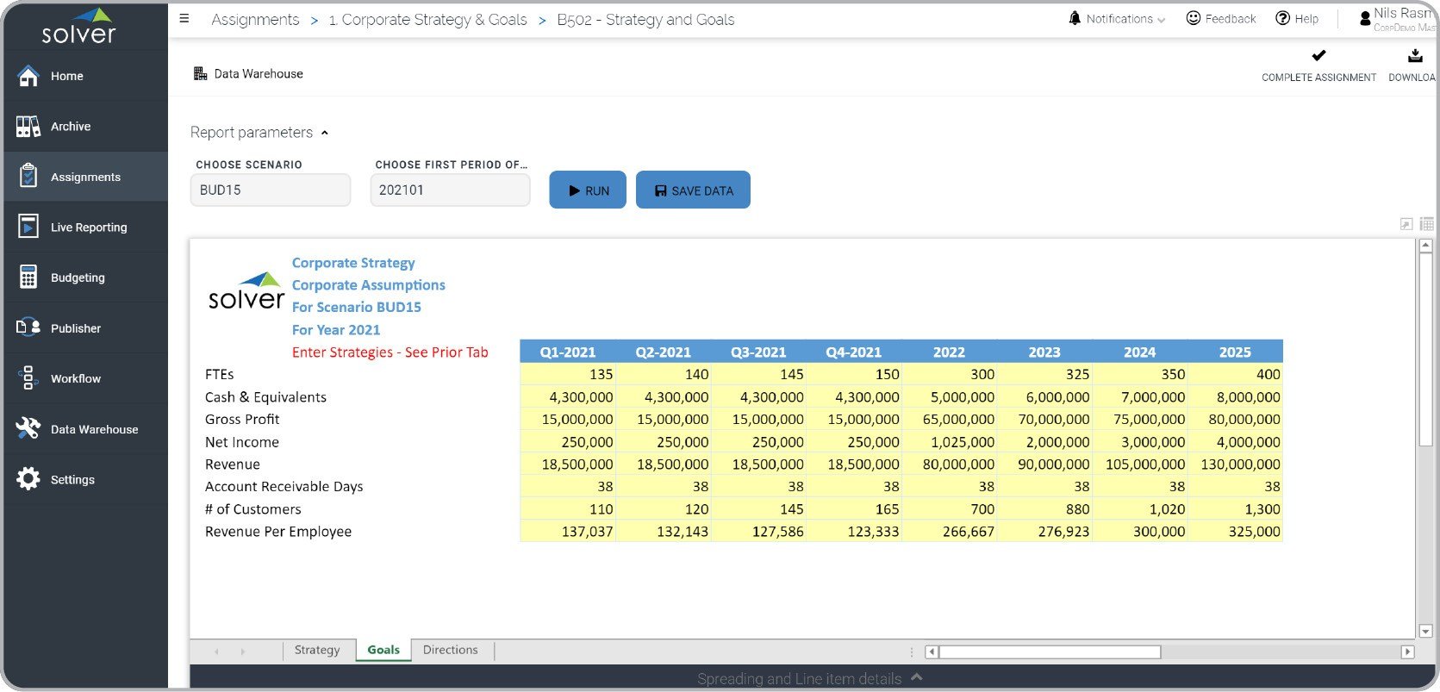1440x692 pixels.
Task: Collapse the Report parameters section
Action: (325, 133)
